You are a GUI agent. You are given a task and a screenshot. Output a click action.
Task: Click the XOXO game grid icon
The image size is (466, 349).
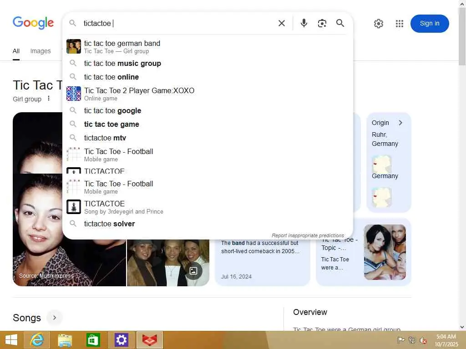coord(73,94)
